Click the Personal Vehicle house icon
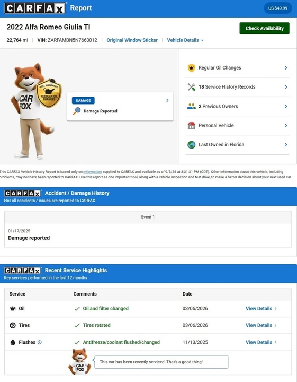This screenshot has height=382, width=297. 192,125
